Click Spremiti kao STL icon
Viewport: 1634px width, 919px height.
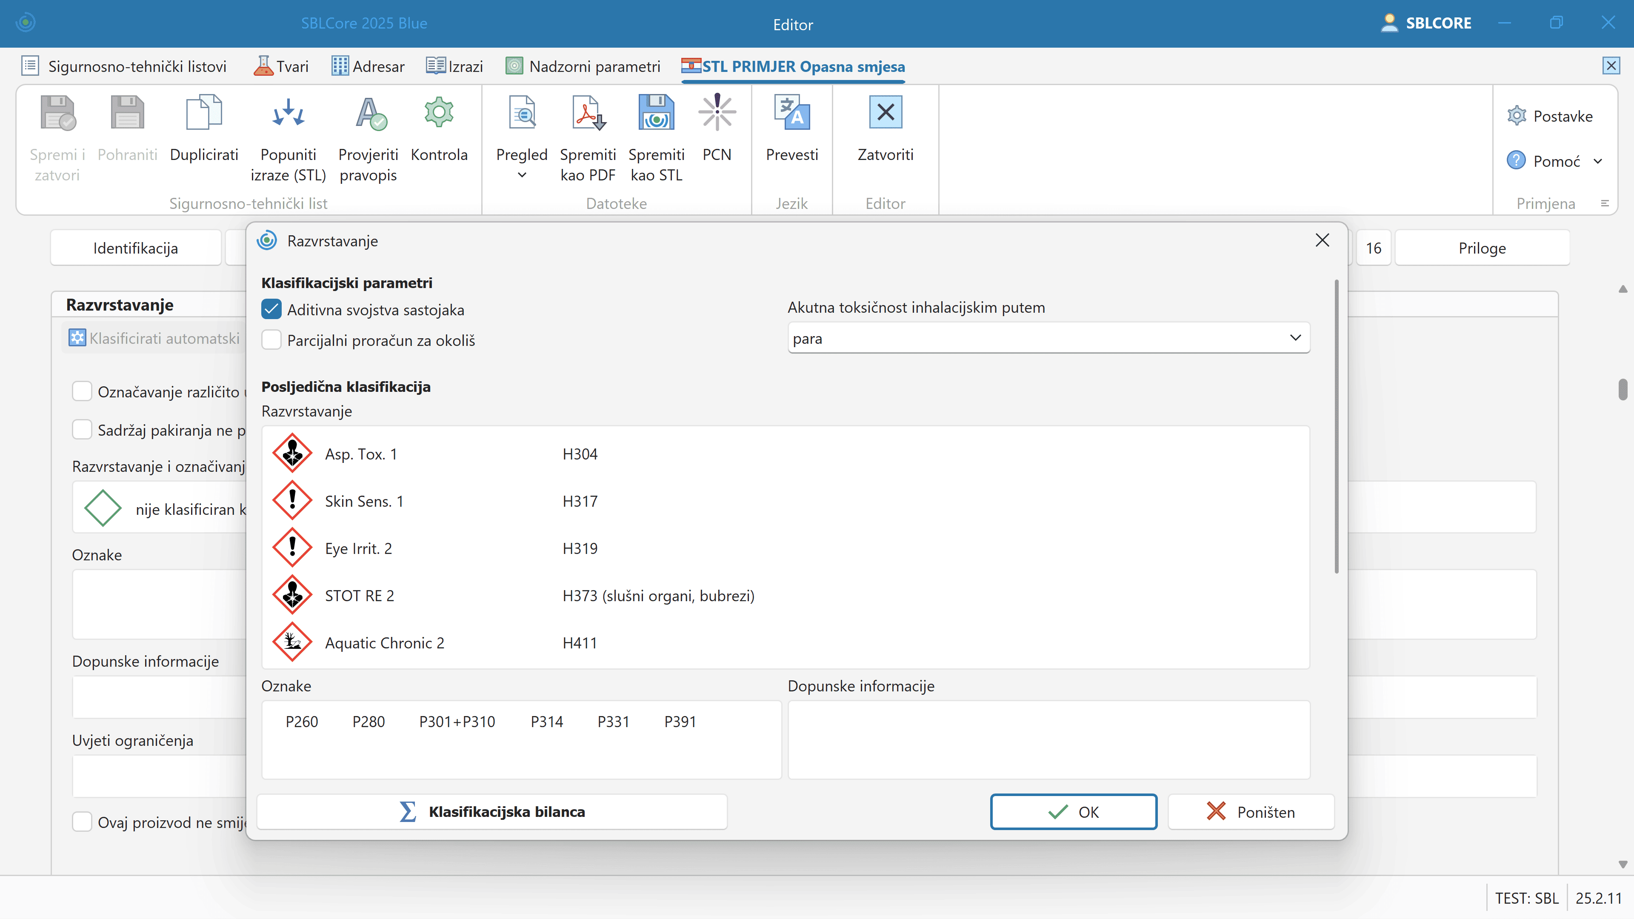coord(656,113)
